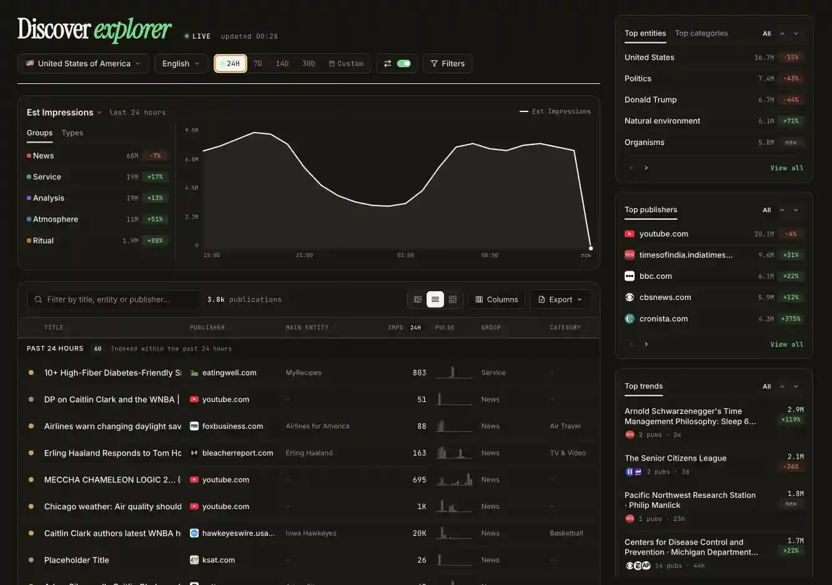
Task: Sort by the IMPS 24H column header
Action: coord(404,327)
